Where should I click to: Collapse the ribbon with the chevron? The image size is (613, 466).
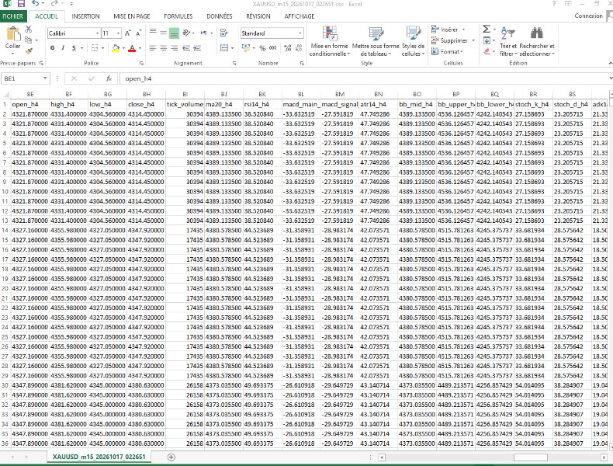[x=610, y=63]
